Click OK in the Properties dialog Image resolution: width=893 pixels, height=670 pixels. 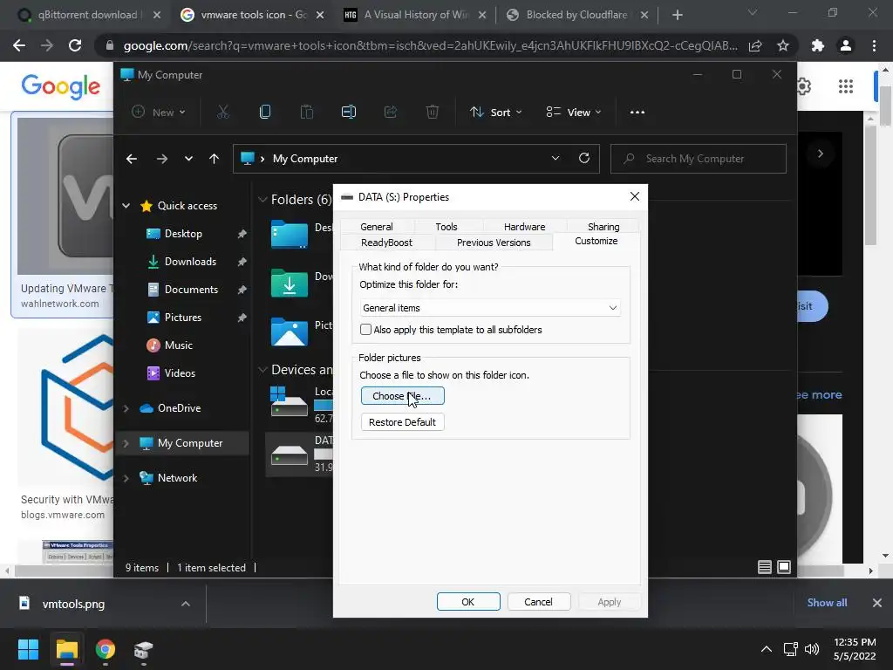coord(468,602)
